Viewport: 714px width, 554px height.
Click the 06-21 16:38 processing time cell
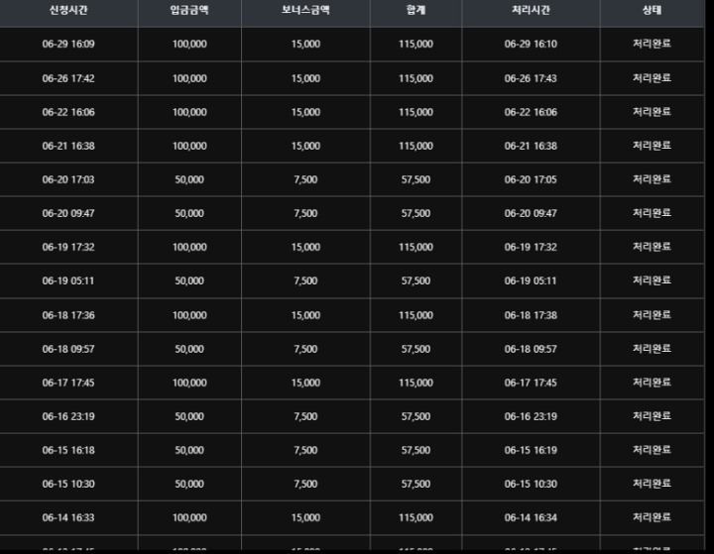click(531, 146)
